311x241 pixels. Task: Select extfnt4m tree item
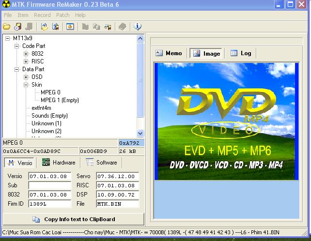(41, 108)
